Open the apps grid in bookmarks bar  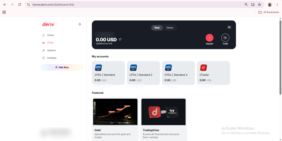(x=4, y=12)
